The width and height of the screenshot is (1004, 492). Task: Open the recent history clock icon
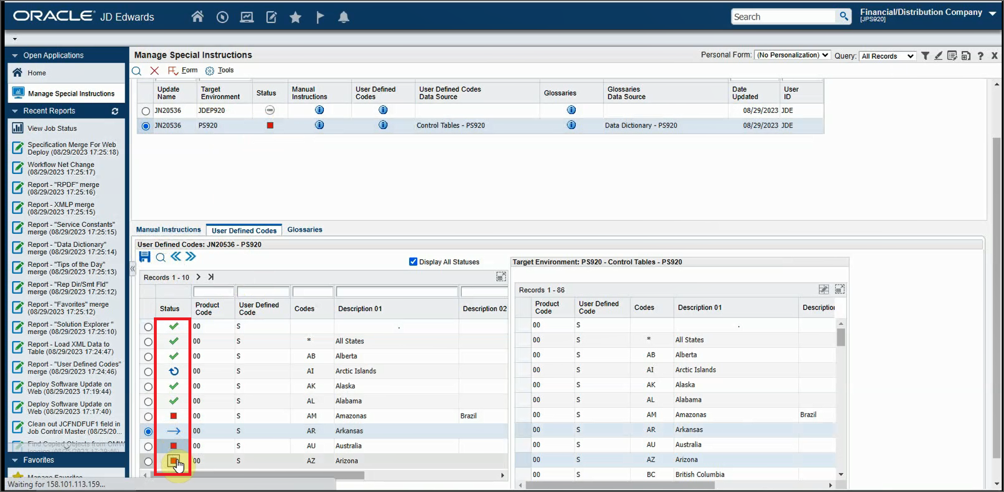[x=222, y=17]
